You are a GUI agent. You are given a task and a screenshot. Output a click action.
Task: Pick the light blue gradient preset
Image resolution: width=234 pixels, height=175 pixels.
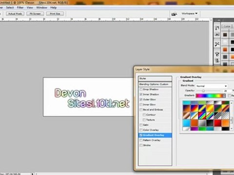point(186,123)
